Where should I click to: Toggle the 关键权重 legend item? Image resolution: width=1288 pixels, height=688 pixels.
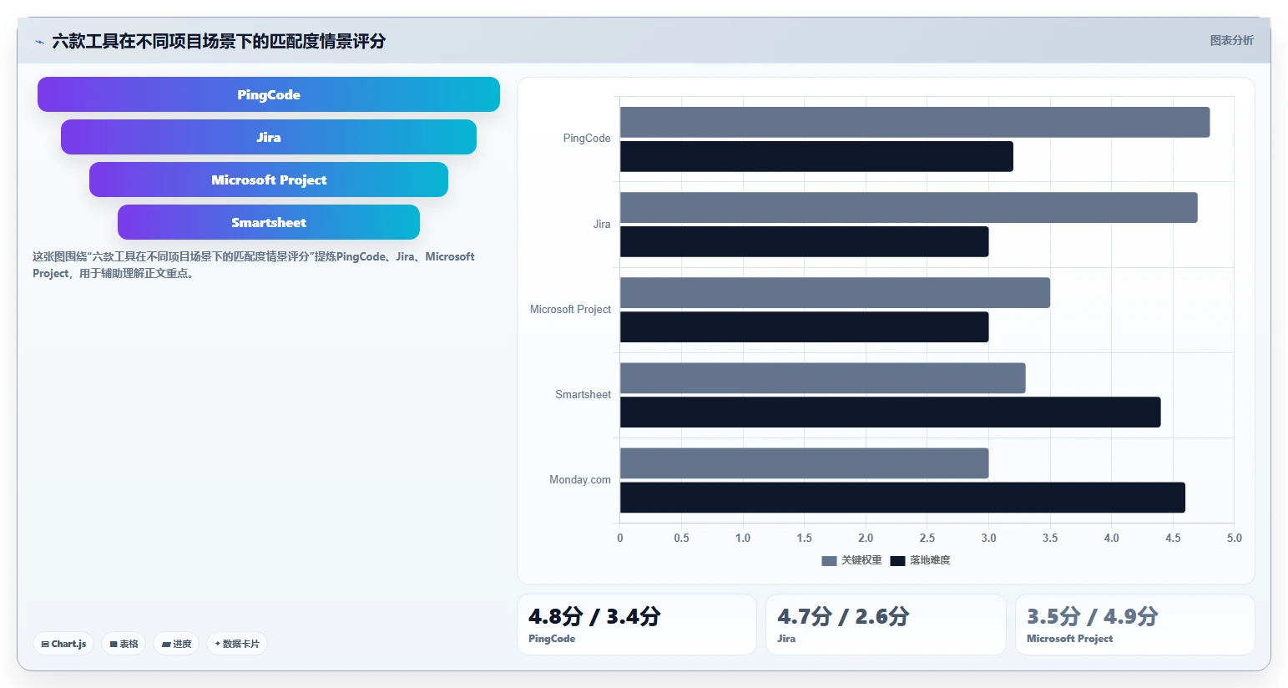(x=851, y=560)
